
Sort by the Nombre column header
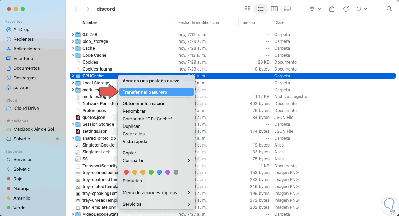(x=90, y=22)
